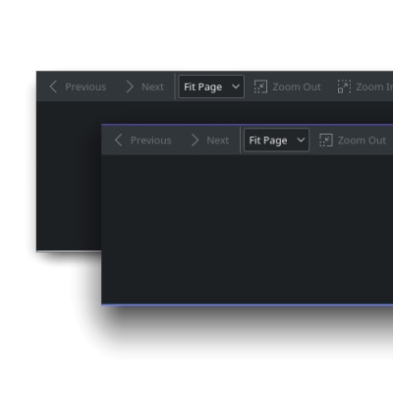Select the Previous text button in the front window
Image resolution: width=393 pixels, height=393 pixels.
coord(150,140)
